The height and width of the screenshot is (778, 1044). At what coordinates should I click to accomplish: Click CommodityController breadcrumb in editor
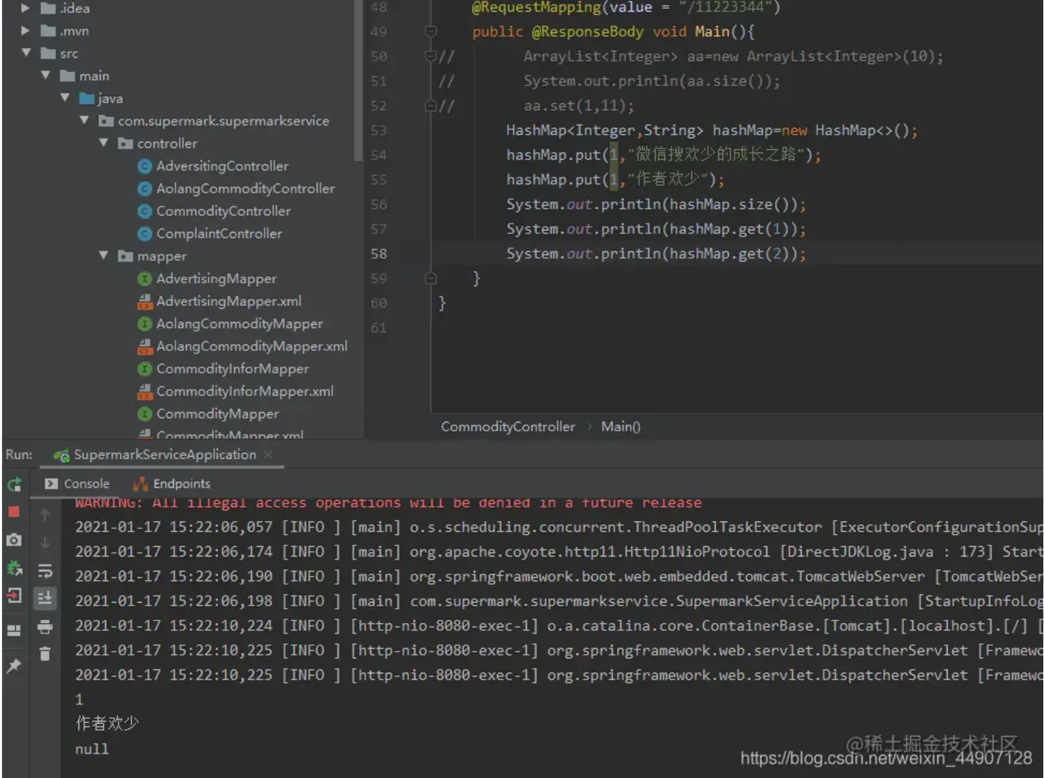pyautogui.click(x=508, y=426)
